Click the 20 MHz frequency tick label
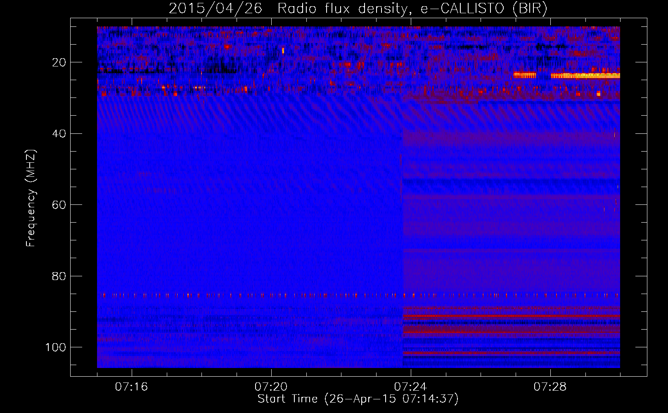The image size is (668, 413). click(59, 62)
